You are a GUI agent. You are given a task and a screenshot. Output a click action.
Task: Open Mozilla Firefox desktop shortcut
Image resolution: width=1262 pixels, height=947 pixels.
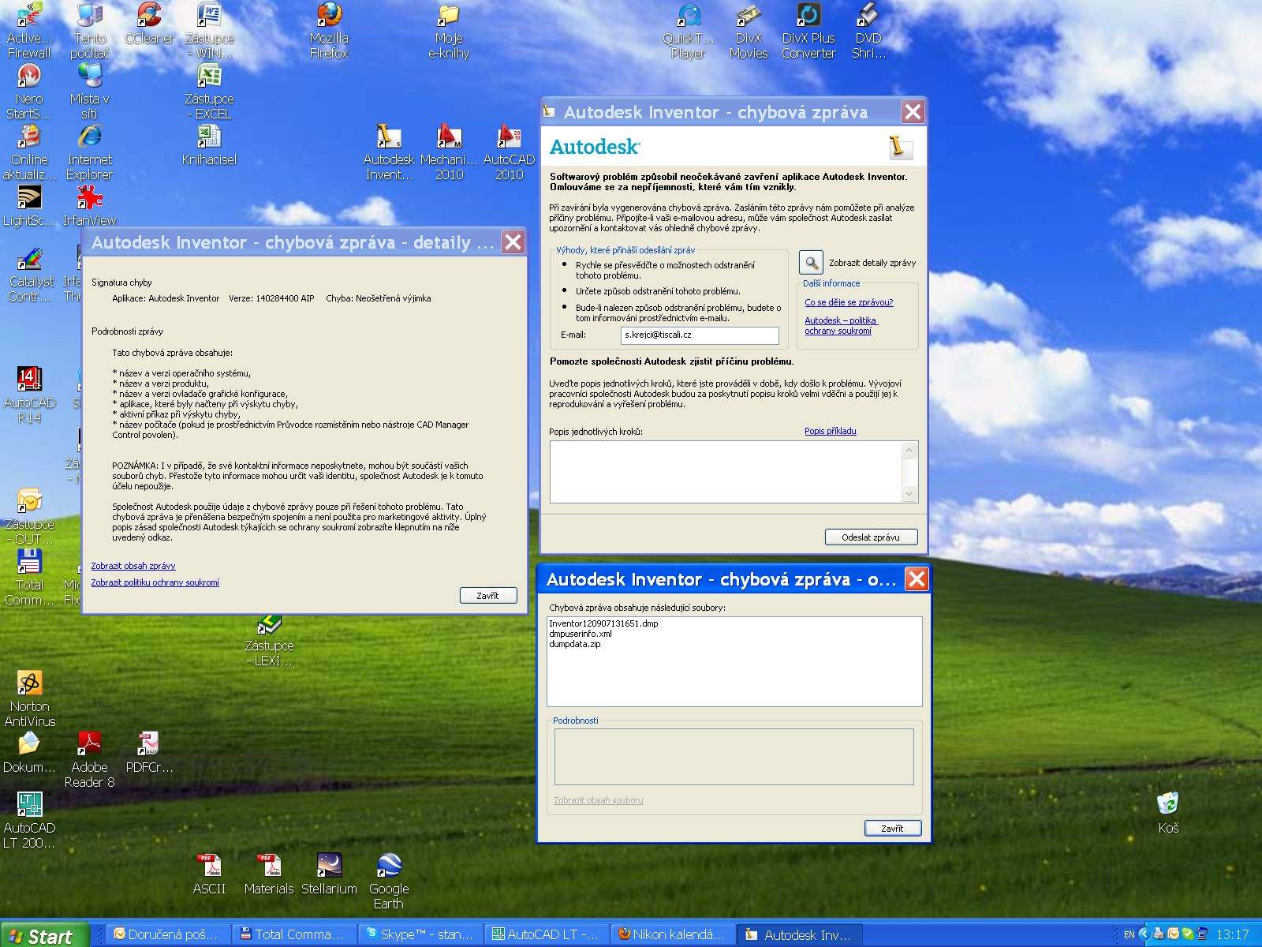tap(329, 30)
